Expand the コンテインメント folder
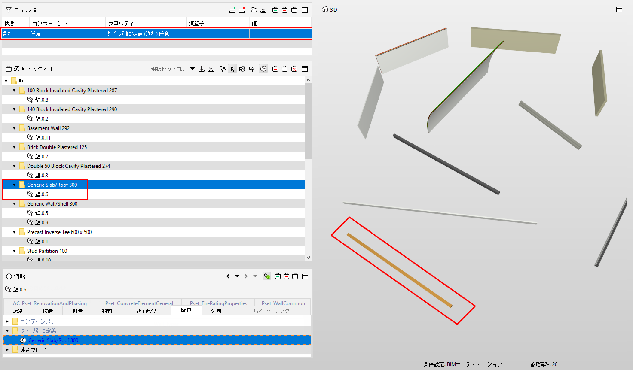 [x=7, y=321]
